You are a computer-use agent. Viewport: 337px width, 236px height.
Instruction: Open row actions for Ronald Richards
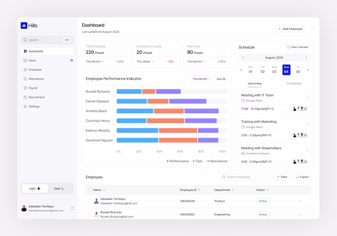(299, 214)
